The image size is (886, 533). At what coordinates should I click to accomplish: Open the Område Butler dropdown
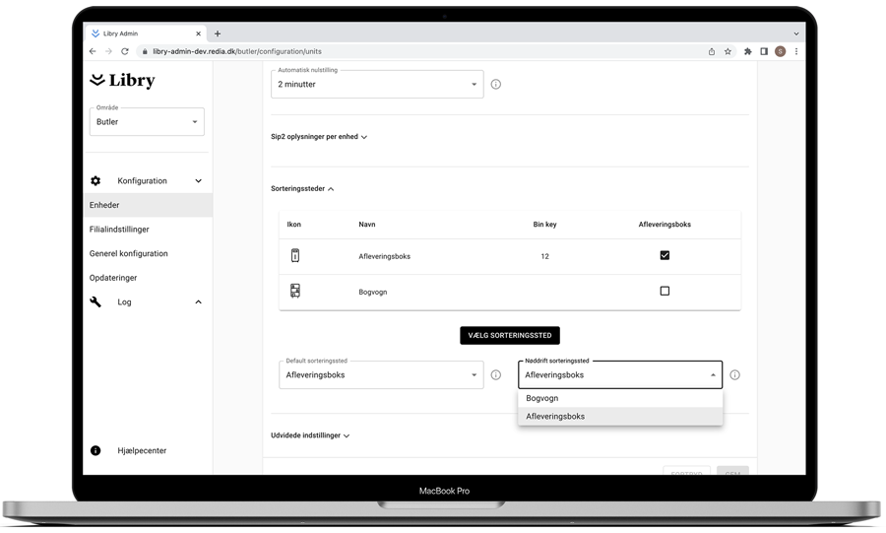(x=147, y=122)
